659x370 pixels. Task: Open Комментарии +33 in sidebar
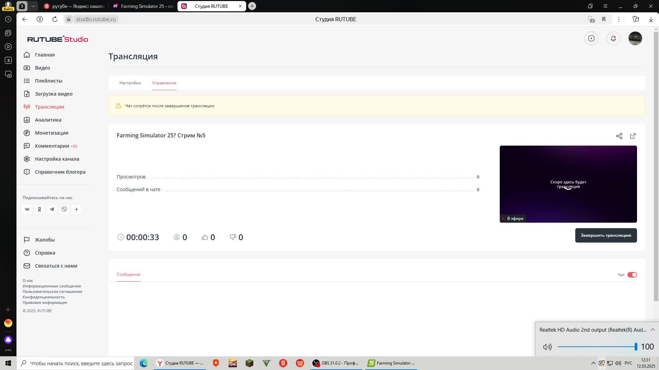50,146
